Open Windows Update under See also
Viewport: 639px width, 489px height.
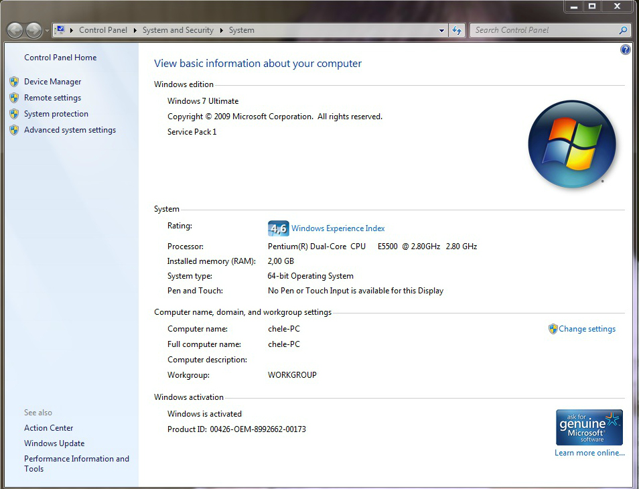coord(54,443)
